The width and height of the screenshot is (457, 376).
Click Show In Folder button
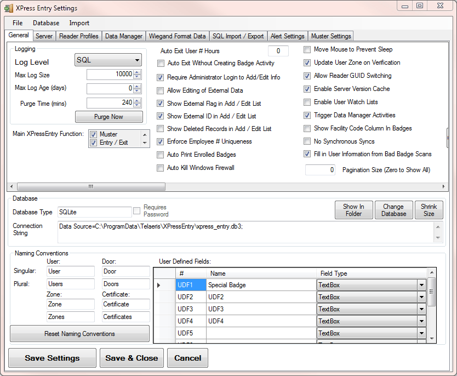354,210
